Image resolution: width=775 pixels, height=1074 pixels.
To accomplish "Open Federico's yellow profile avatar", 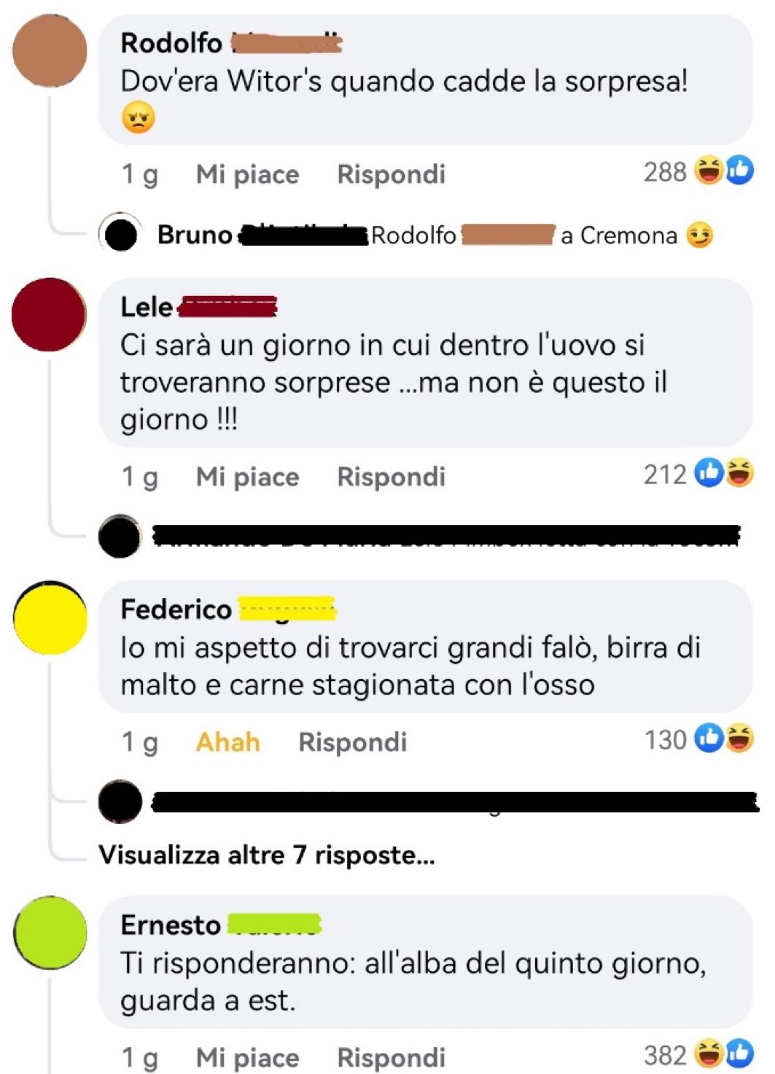I will coord(50,618).
